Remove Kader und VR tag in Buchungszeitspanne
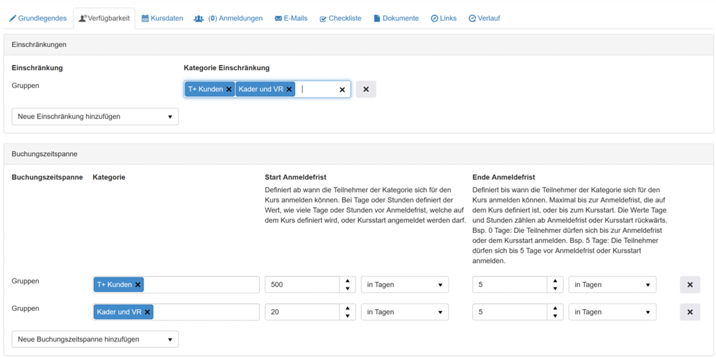The height and width of the screenshot is (358, 716). tap(148, 312)
